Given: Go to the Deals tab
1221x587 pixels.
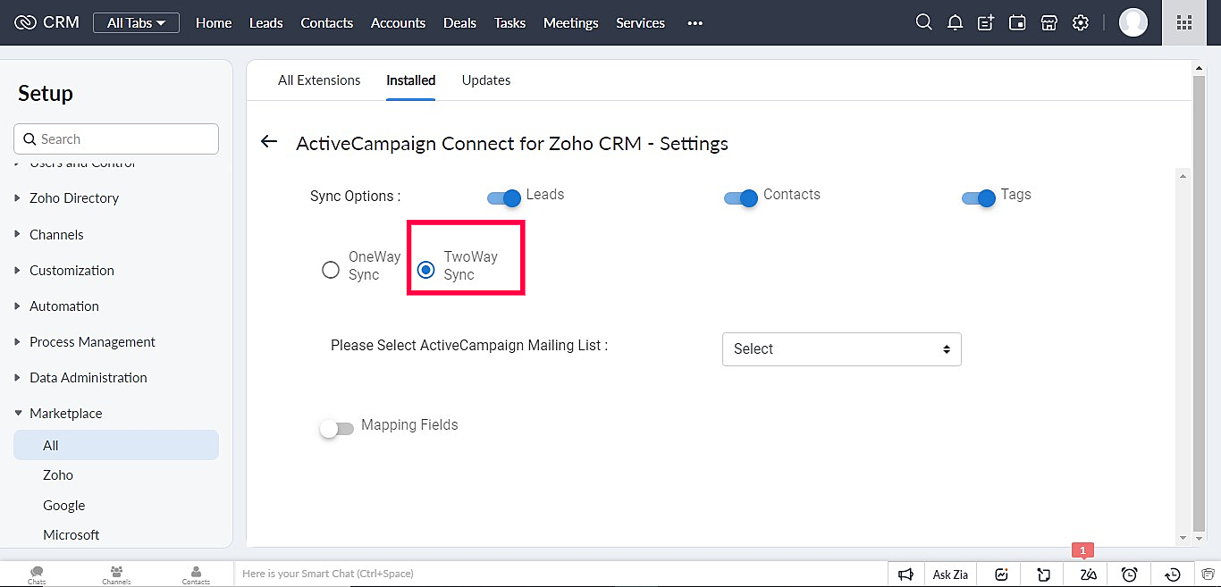Looking at the screenshot, I should tap(459, 23).
